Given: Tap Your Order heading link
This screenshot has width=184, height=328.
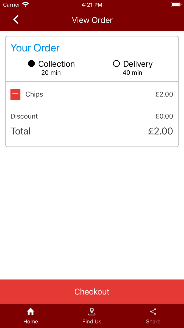Looking at the screenshot, I should coord(35,48).
